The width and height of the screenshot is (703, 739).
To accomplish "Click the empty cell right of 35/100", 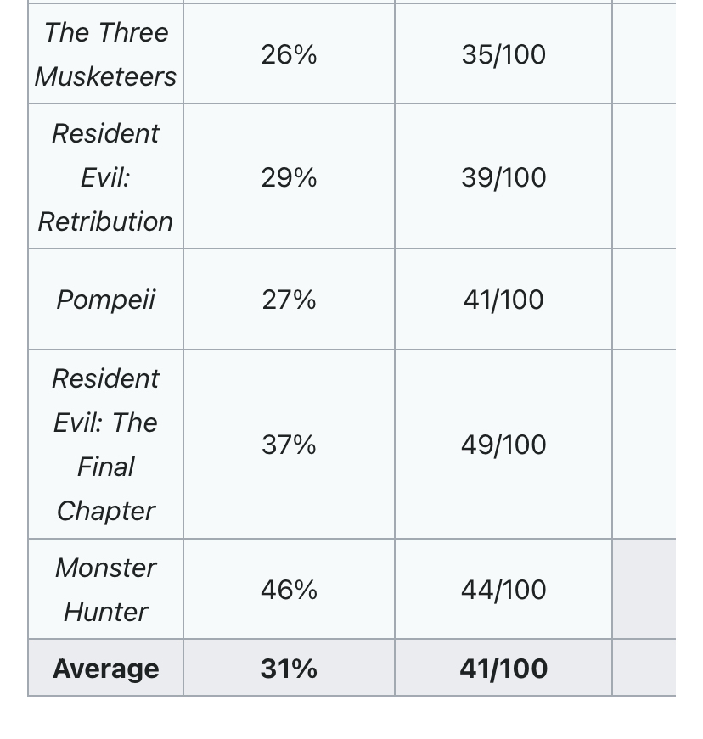I will click(x=644, y=54).
